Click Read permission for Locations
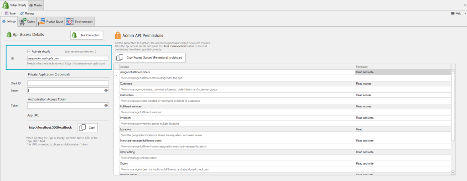 [403, 129]
